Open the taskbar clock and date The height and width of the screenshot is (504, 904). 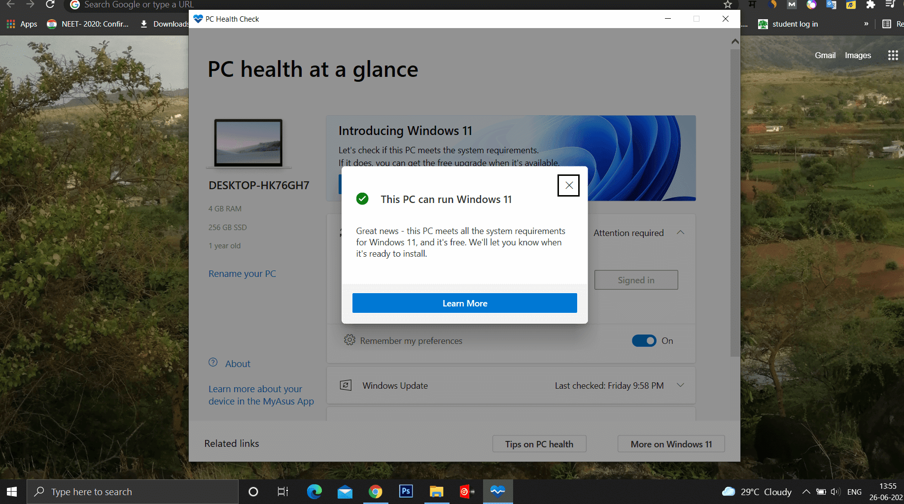tap(886, 492)
